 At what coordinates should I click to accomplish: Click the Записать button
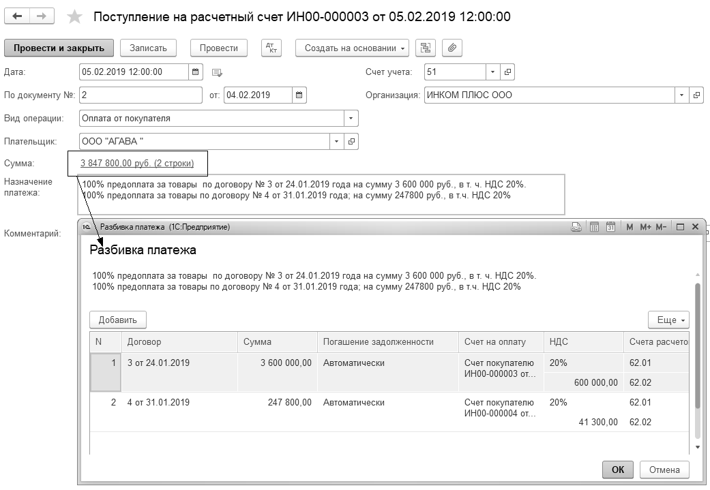148,48
